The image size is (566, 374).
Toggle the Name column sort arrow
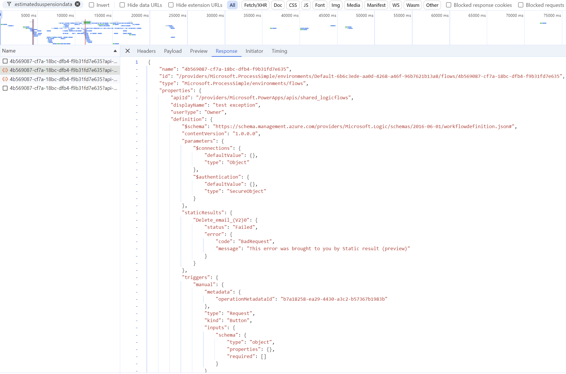tap(115, 50)
